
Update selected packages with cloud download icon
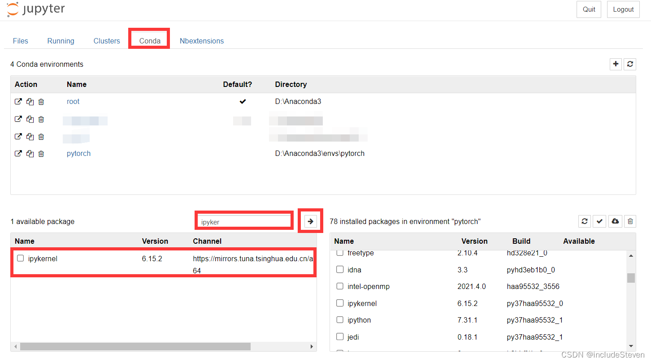click(x=615, y=221)
